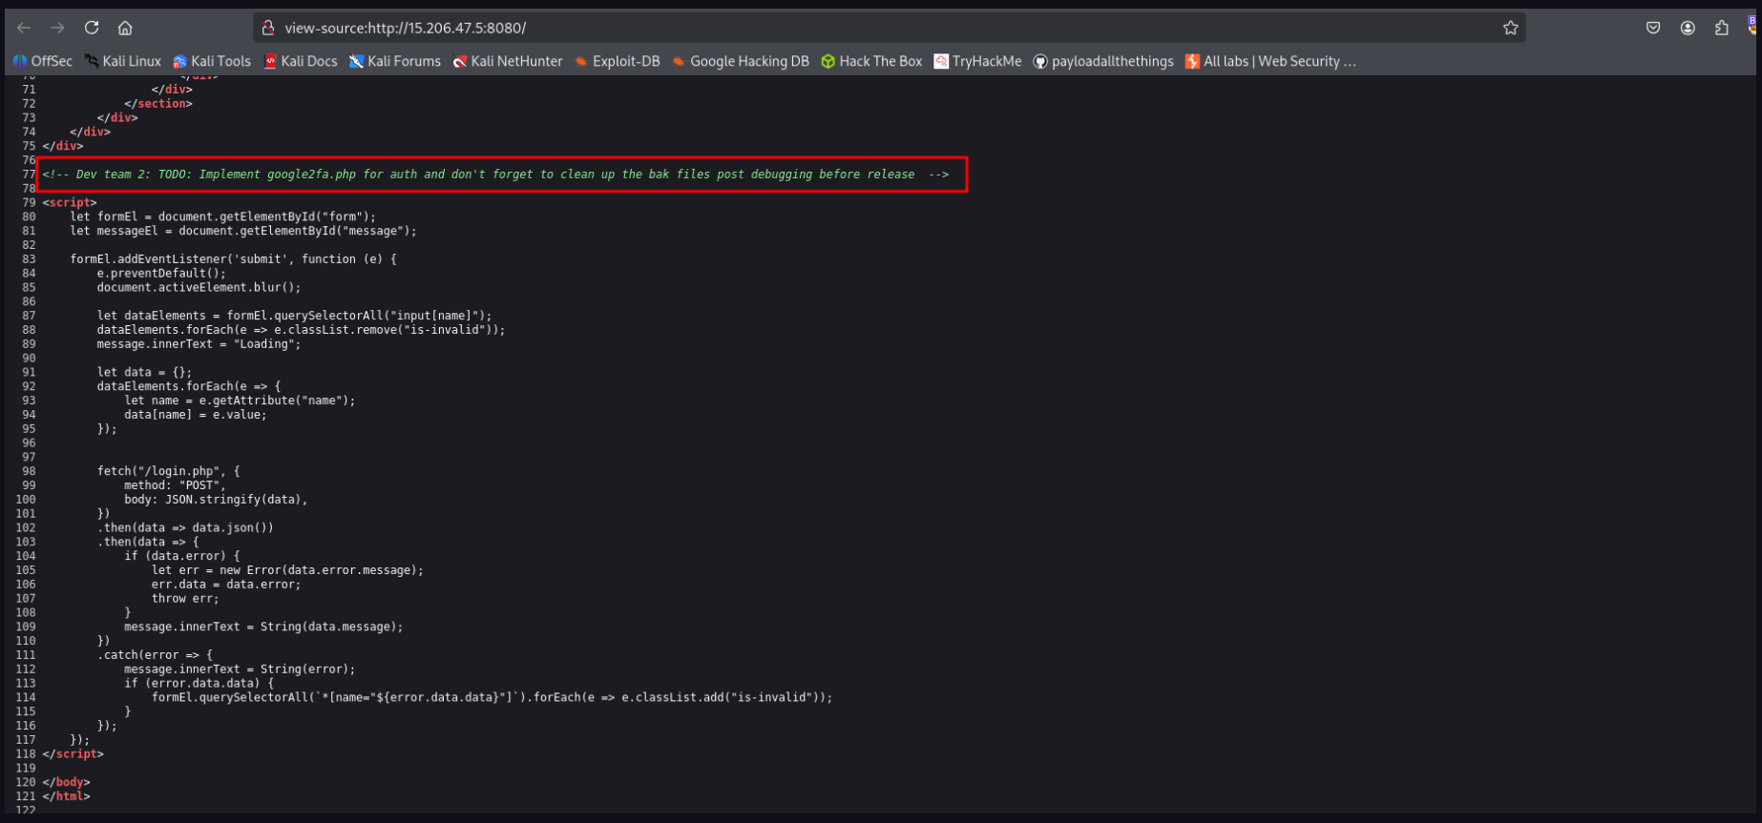Screen dimensions: 1762x823
Task: Click the closing section tag on line 72
Action: click(158, 104)
